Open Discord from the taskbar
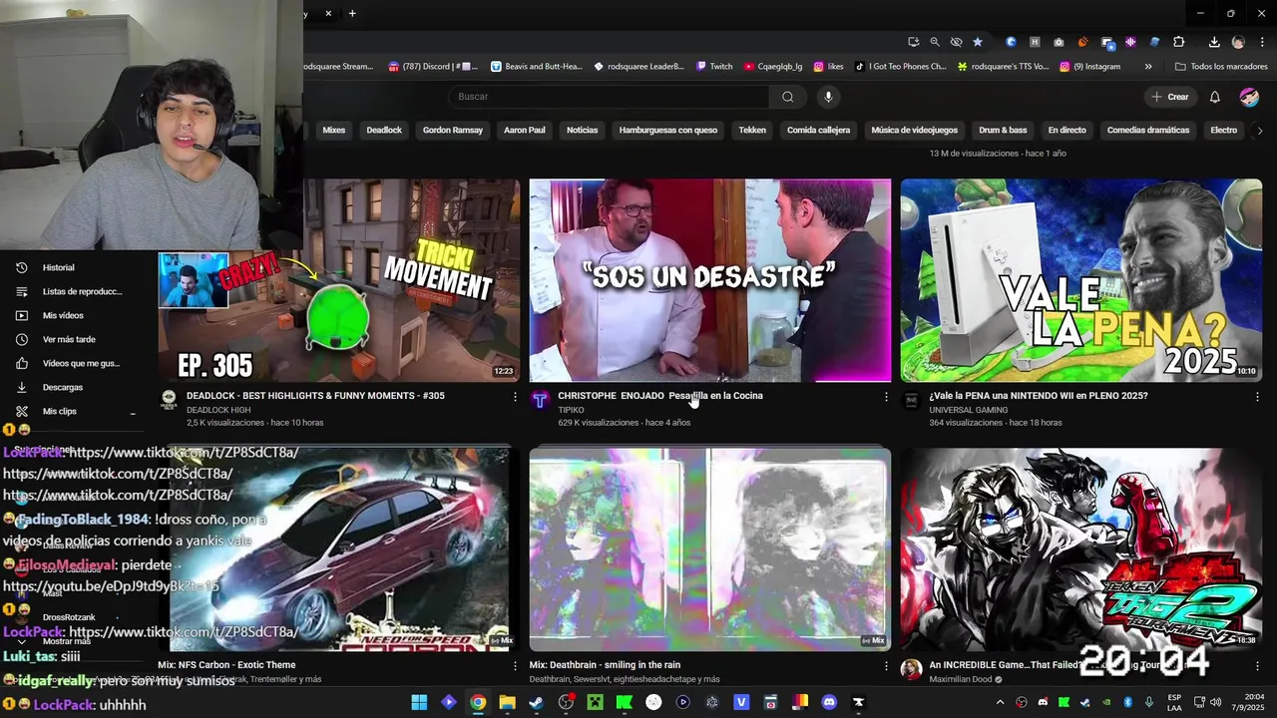The width and height of the screenshot is (1277, 718). tap(828, 702)
